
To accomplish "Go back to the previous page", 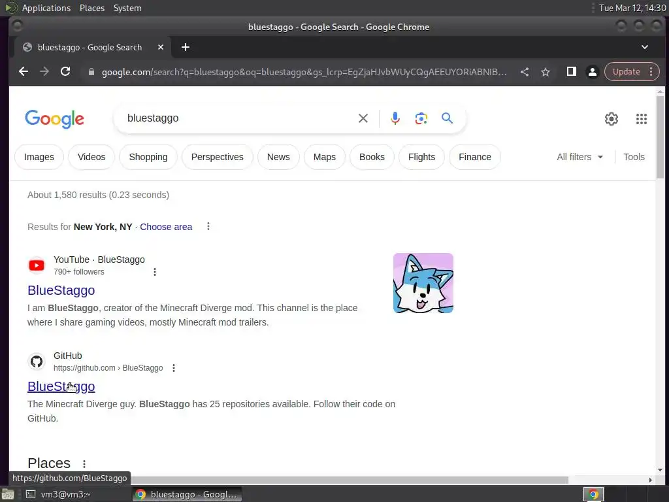I will point(24,72).
